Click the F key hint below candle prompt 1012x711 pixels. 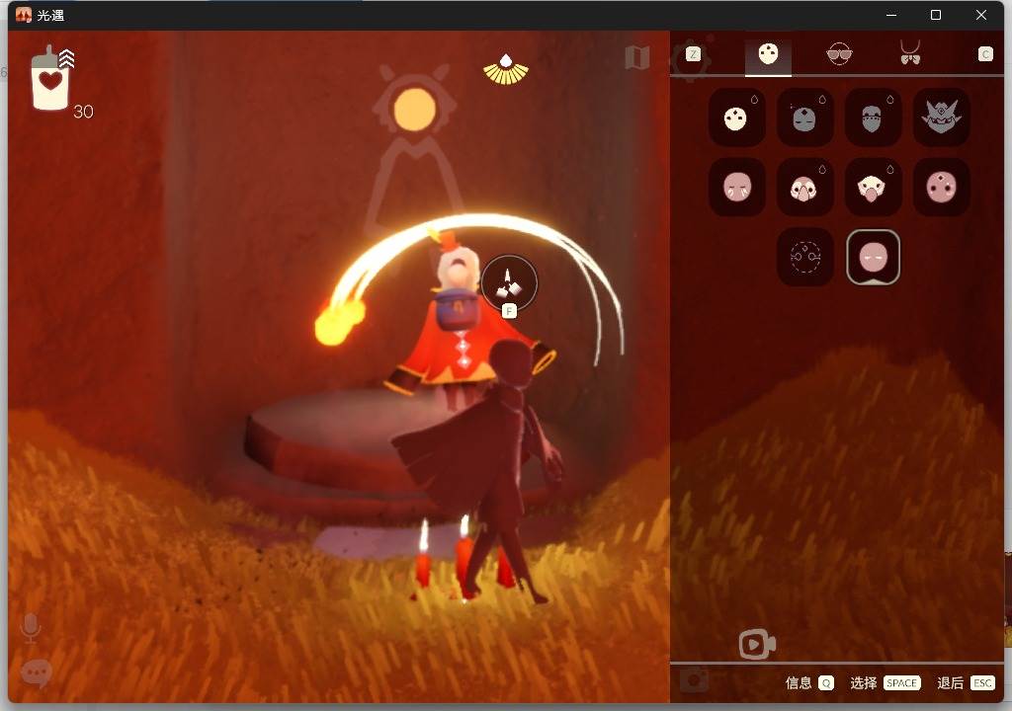[509, 312]
